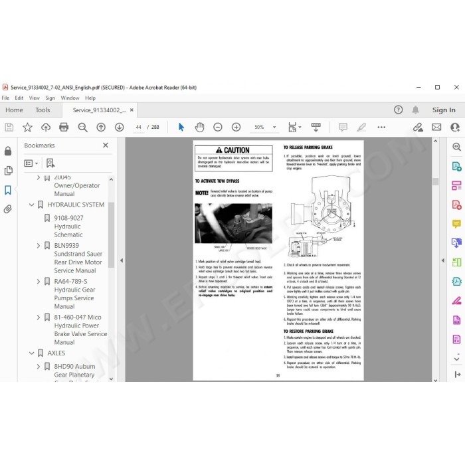
Task: Switch to the Home tab
Action: coord(14,110)
